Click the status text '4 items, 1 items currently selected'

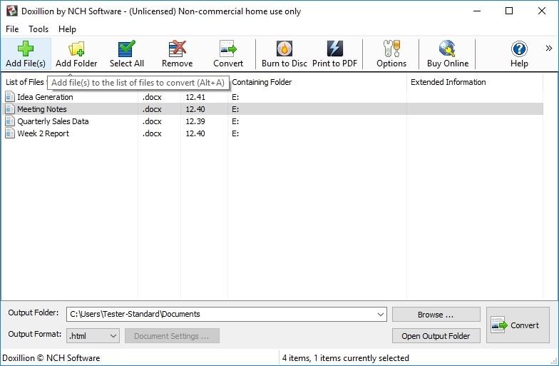[345, 358]
